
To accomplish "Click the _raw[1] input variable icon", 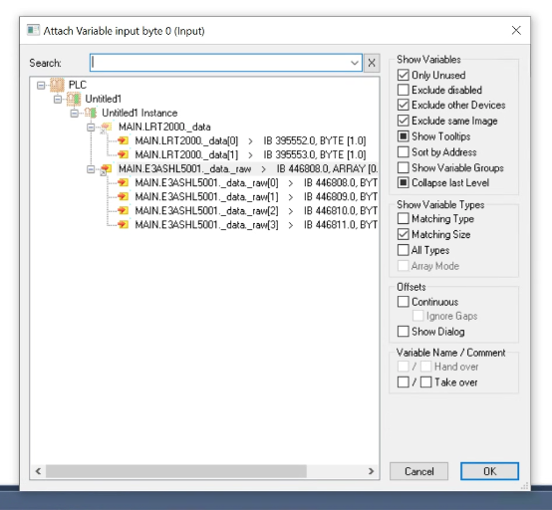I will [x=123, y=197].
